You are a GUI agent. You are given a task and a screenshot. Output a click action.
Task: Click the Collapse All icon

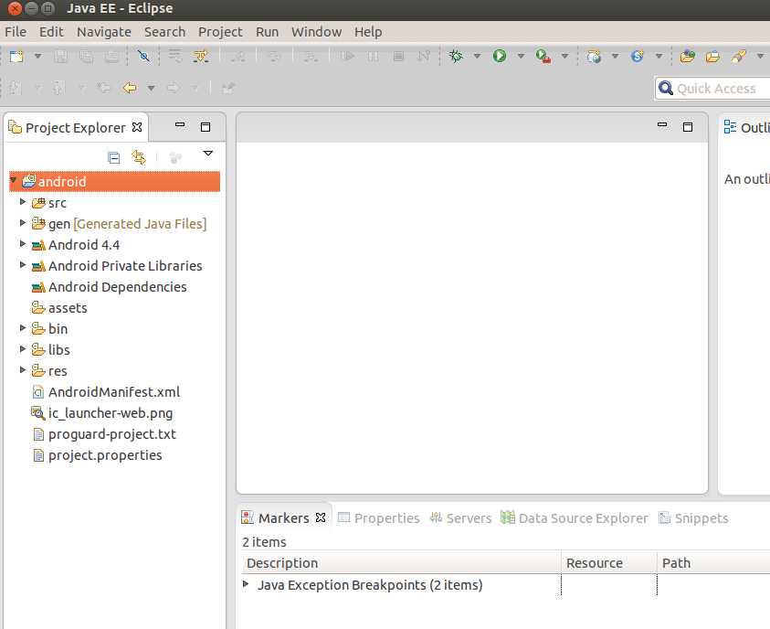point(113,158)
